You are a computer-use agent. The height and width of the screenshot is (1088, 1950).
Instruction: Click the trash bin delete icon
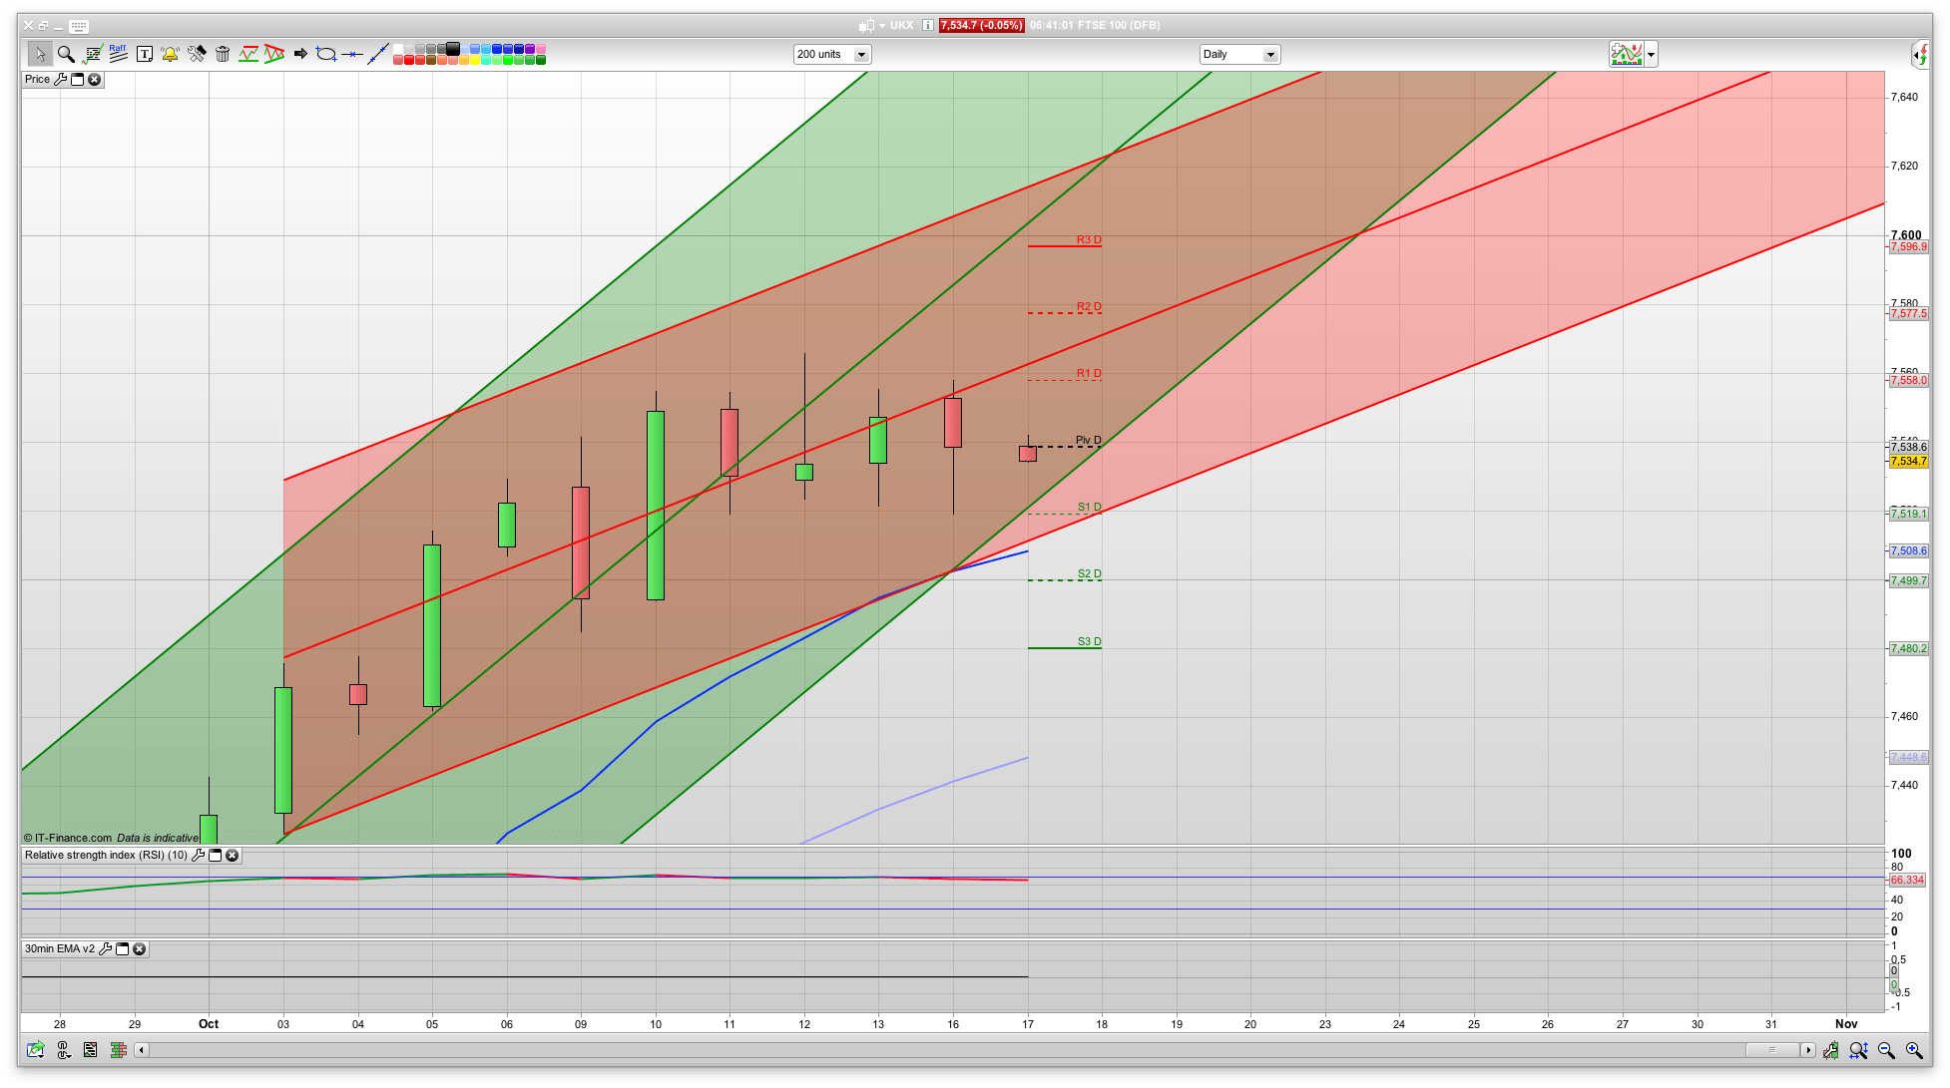pyautogui.click(x=223, y=54)
